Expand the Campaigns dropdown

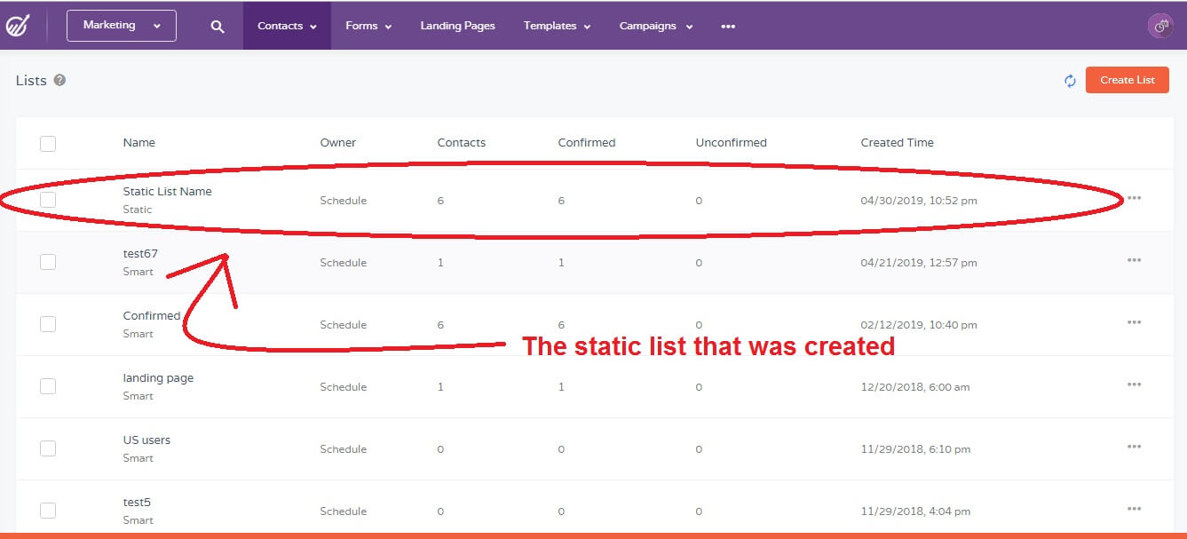click(x=655, y=26)
